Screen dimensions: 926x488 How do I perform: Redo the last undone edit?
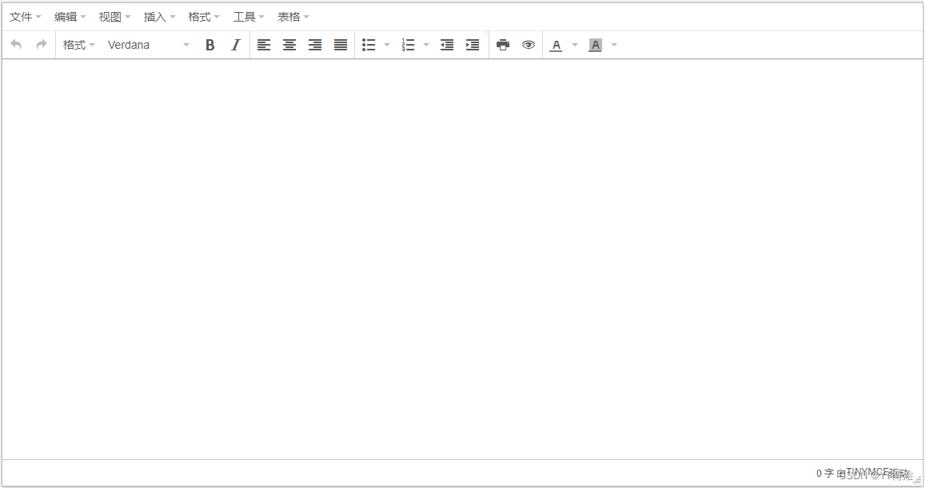pyautogui.click(x=42, y=45)
